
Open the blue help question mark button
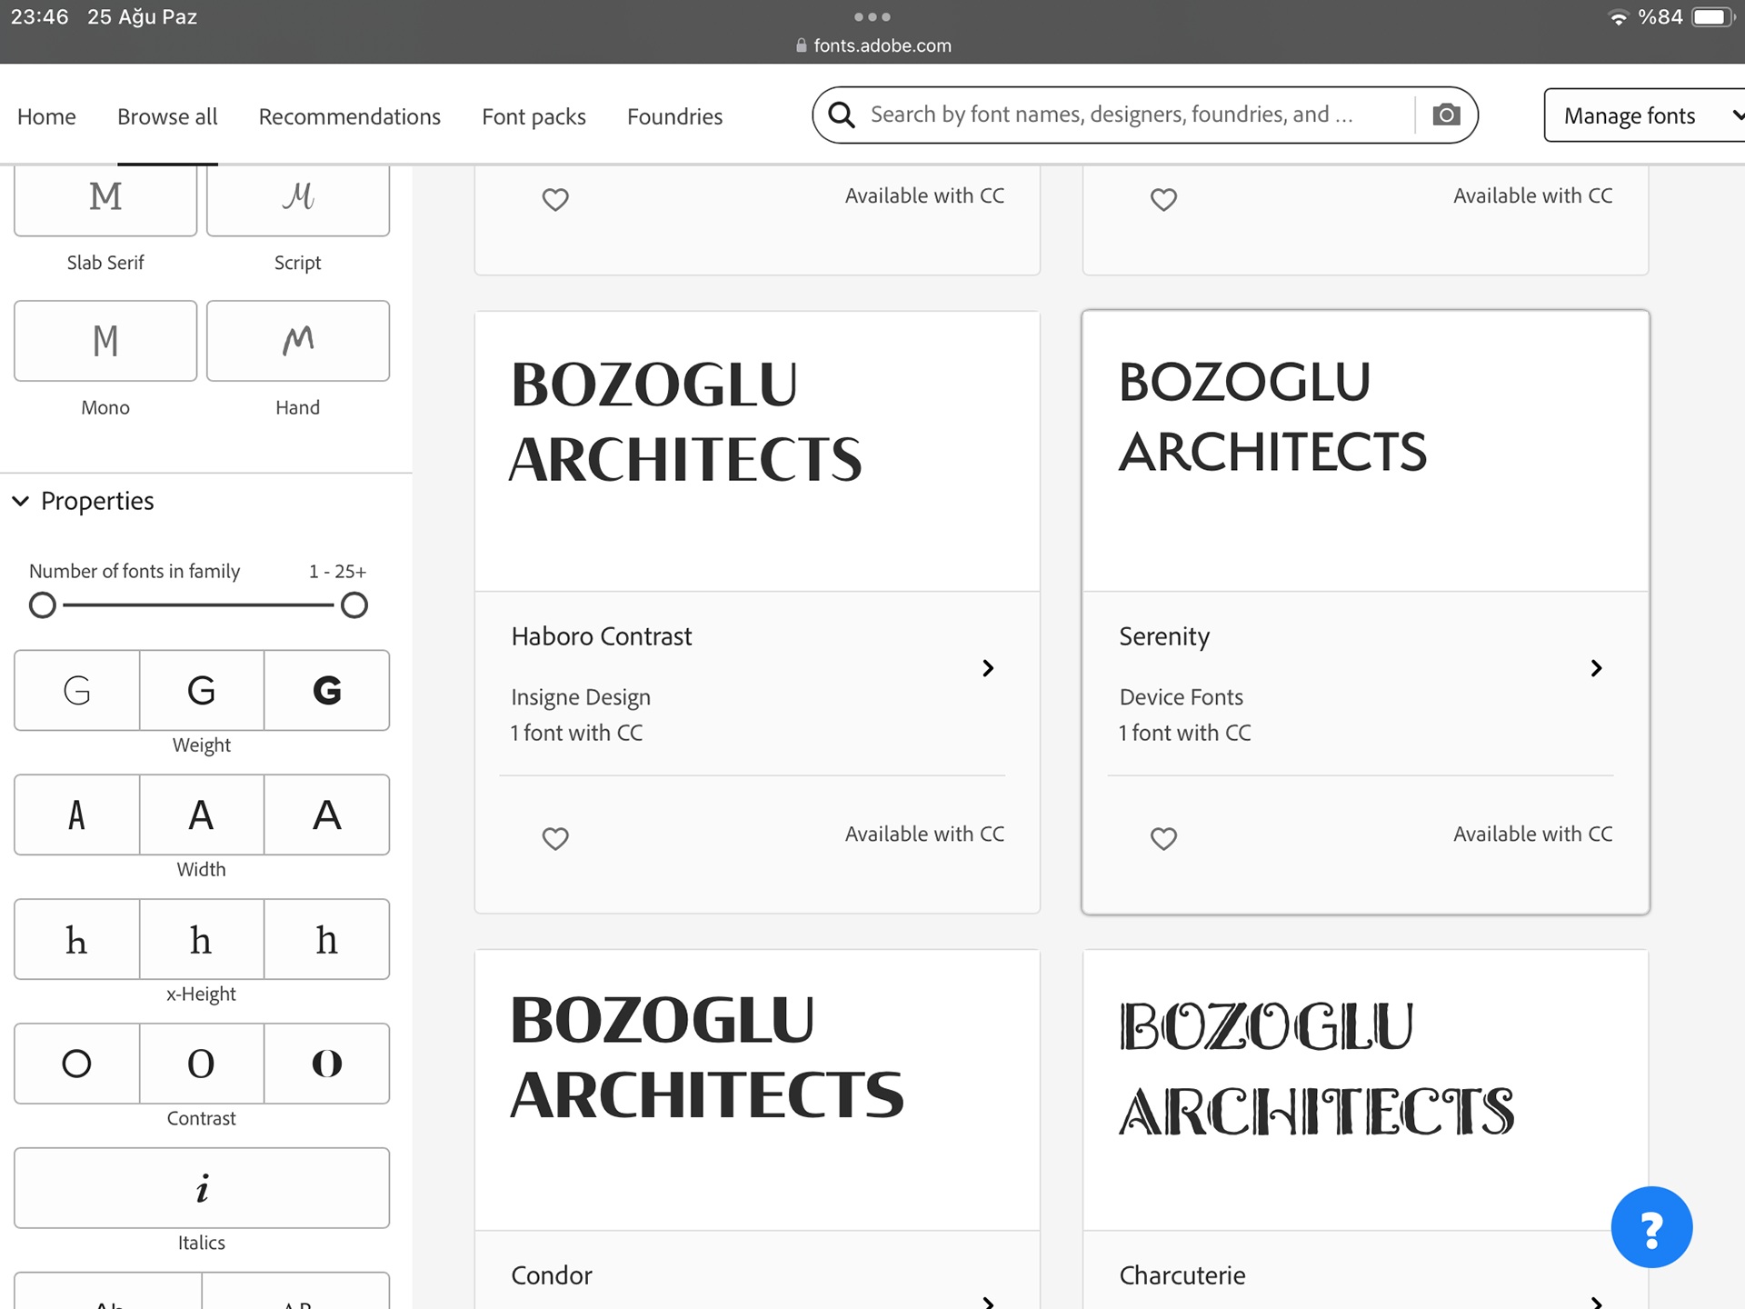tap(1650, 1227)
